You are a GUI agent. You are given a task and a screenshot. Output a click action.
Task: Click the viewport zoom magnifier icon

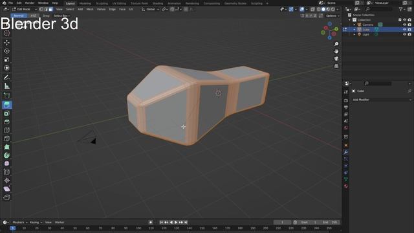(336, 44)
